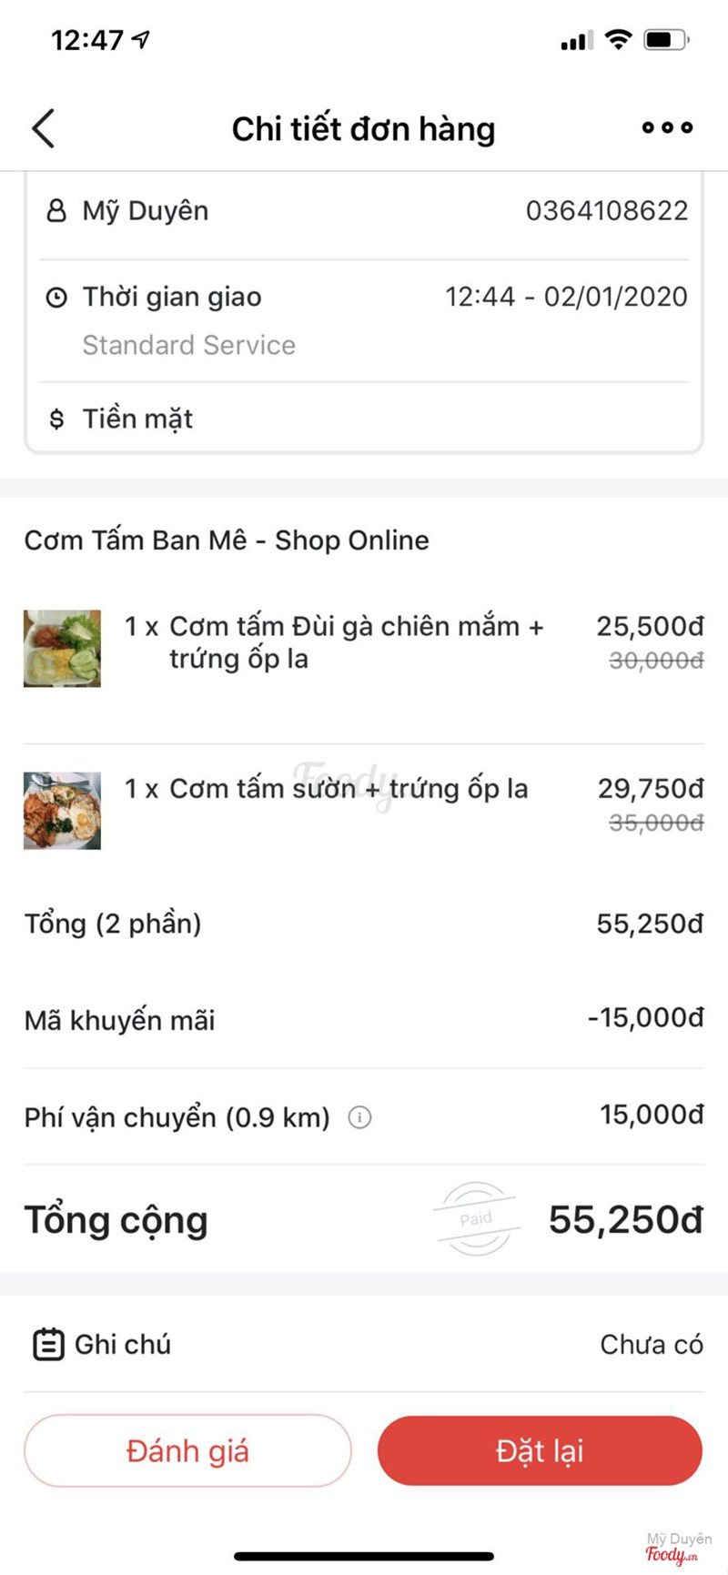Tap the shipping fee info icon

tap(359, 1117)
